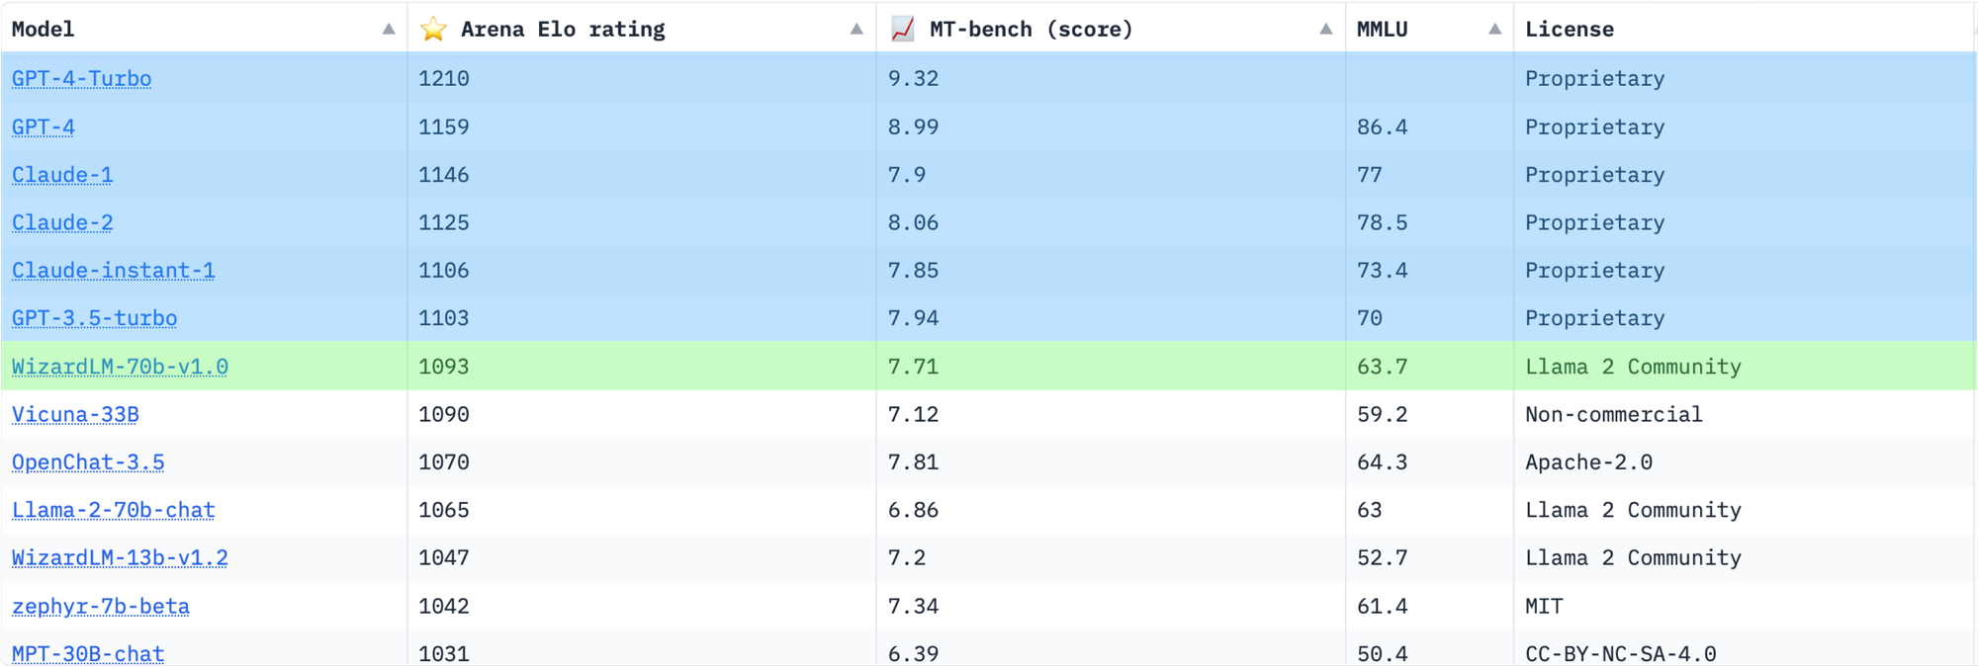This screenshot has width=1978, height=668.
Task: Sort by MMLU column arrow
Action: click(1494, 30)
